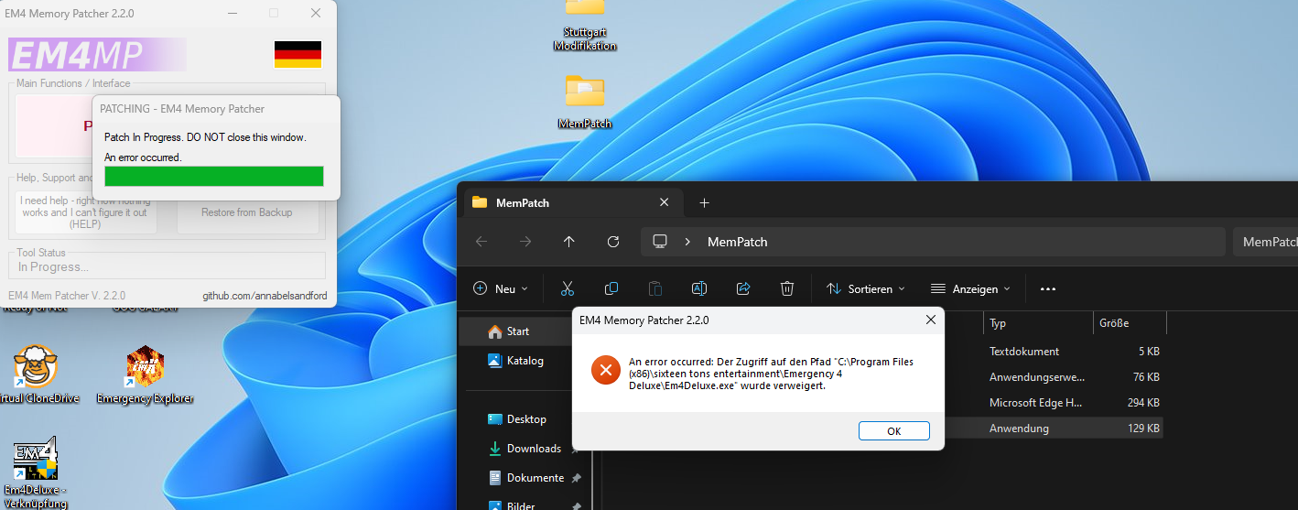Click the German flag language icon

point(297,55)
